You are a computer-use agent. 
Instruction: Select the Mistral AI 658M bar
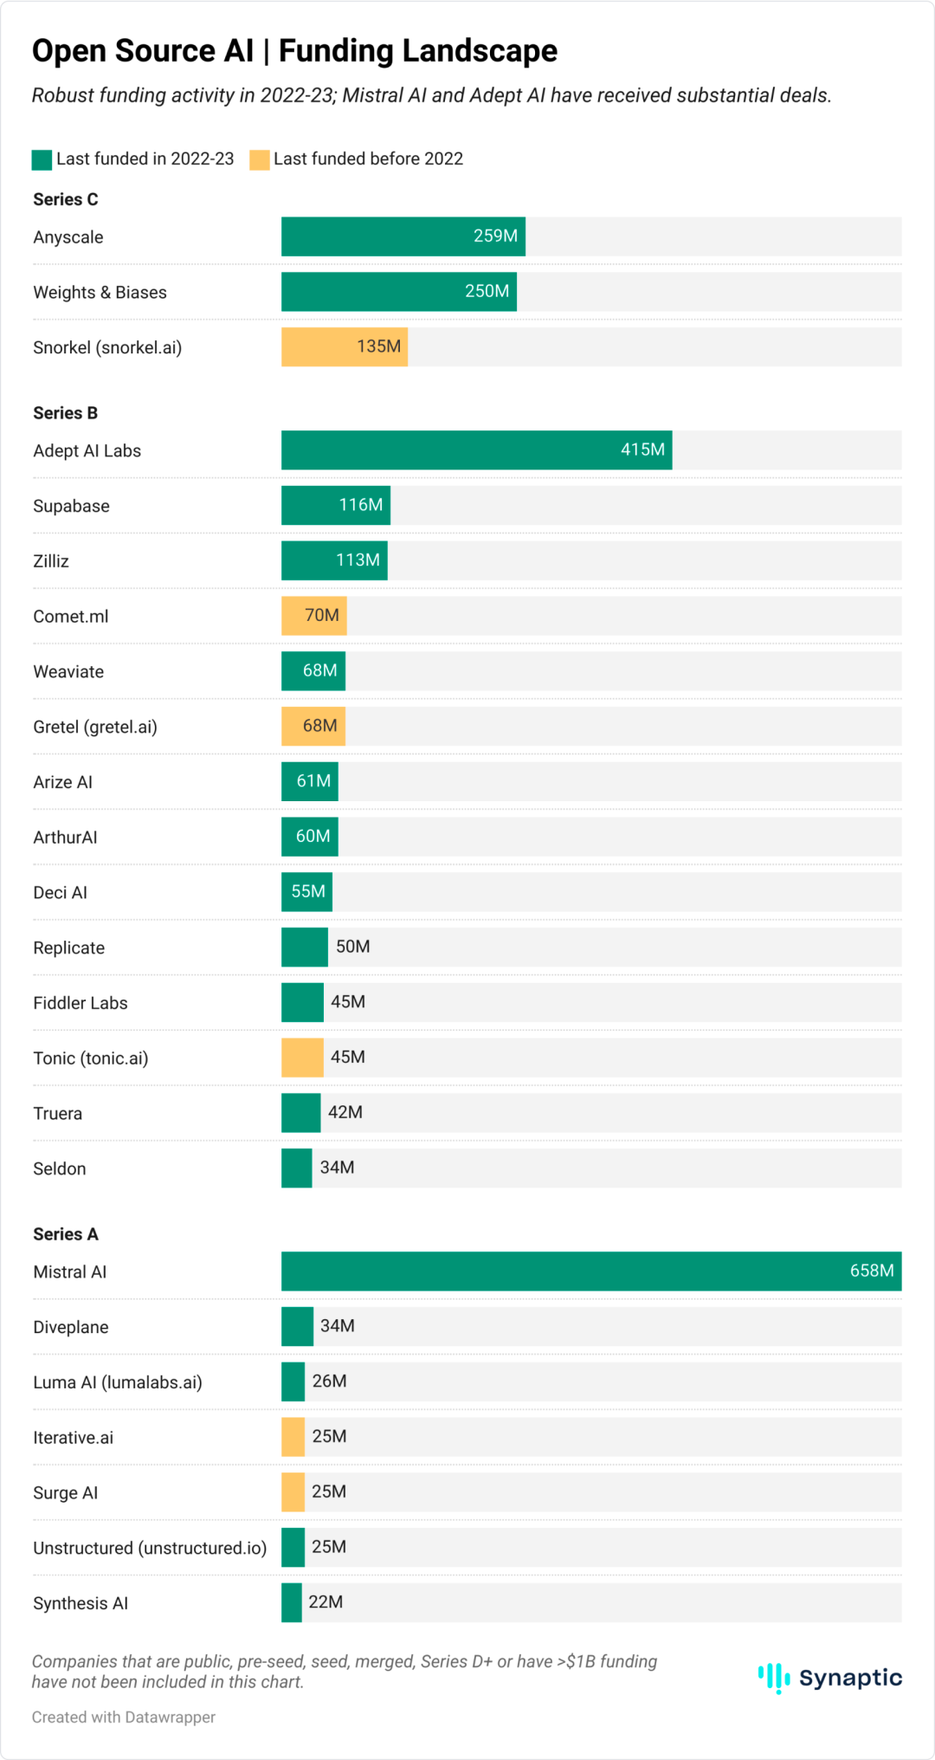pos(591,1271)
